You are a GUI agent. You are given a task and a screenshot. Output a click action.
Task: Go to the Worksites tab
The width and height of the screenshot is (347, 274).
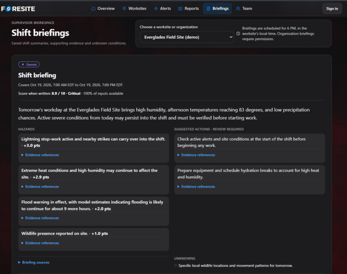click(135, 9)
